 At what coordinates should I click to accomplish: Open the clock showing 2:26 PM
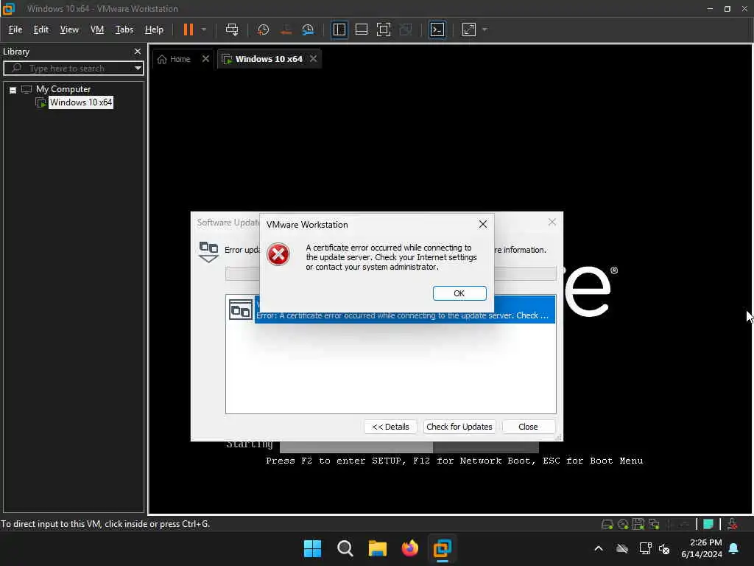coord(702,548)
